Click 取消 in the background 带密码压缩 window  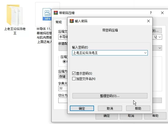[131, 116]
